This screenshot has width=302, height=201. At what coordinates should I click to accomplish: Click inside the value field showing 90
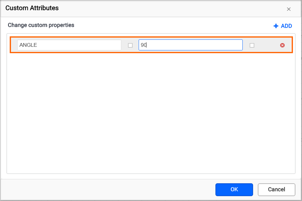[x=190, y=45]
